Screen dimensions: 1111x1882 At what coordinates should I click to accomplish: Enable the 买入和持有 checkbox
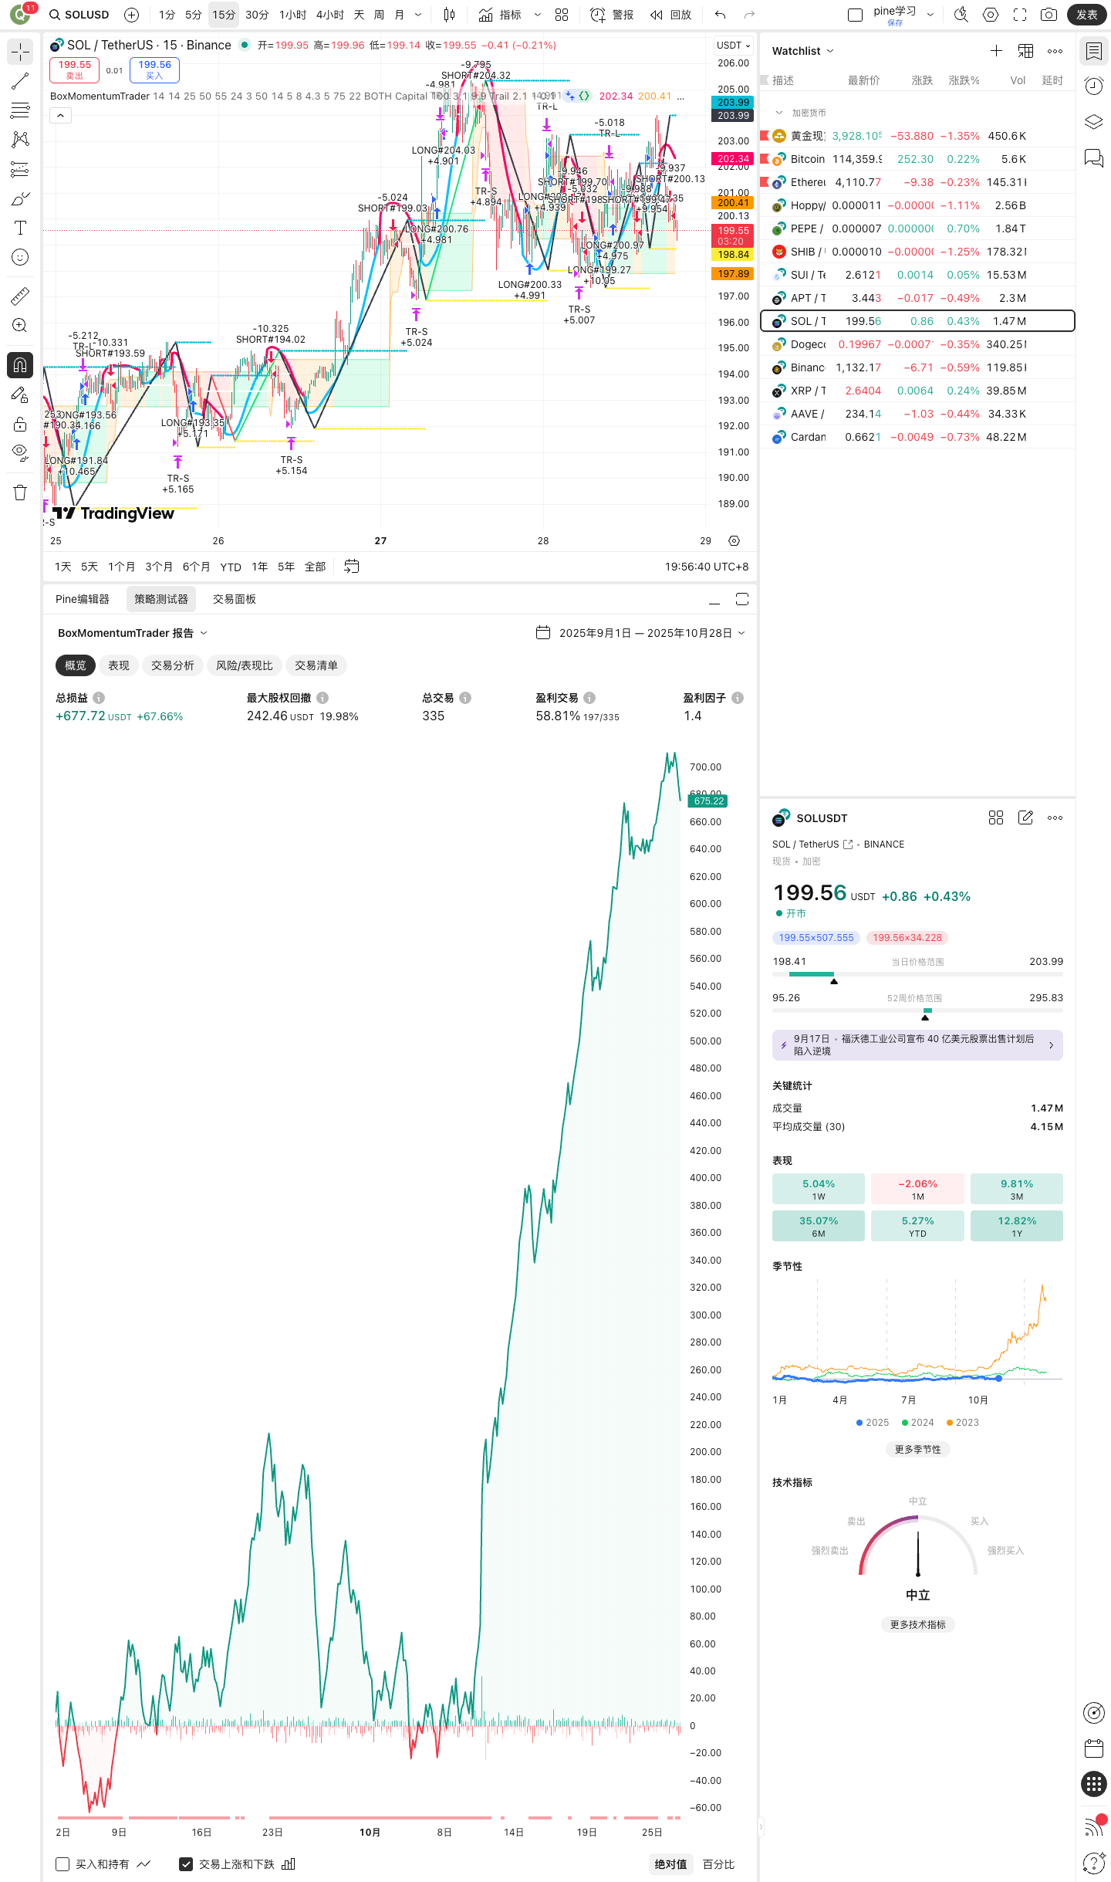pos(63,1863)
